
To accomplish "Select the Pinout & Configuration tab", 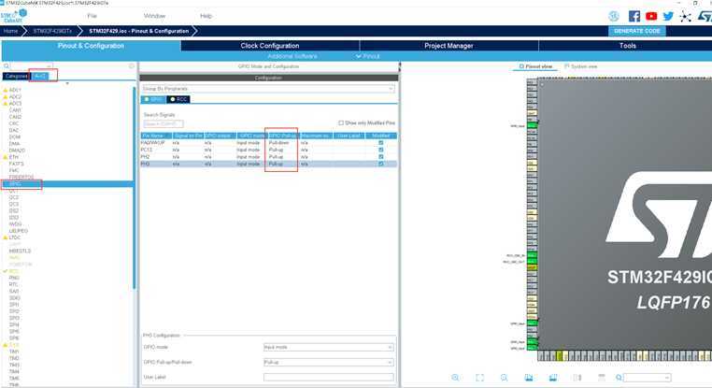I will [91, 46].
